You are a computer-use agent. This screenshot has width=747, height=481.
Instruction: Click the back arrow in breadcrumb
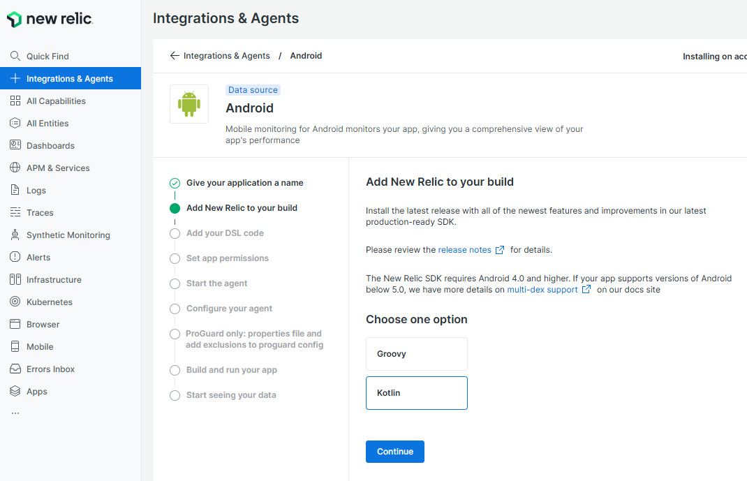175,56
